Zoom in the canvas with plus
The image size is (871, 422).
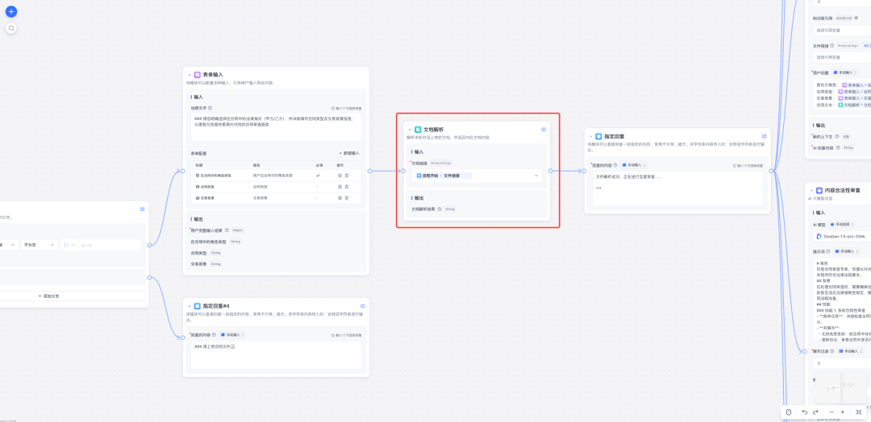click(843, 412)
